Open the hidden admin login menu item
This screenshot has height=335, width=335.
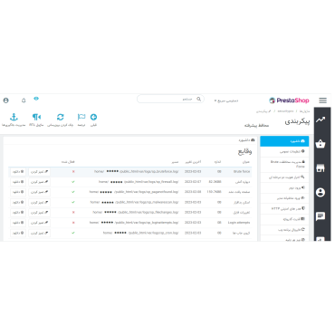click(x=284, y=198)
